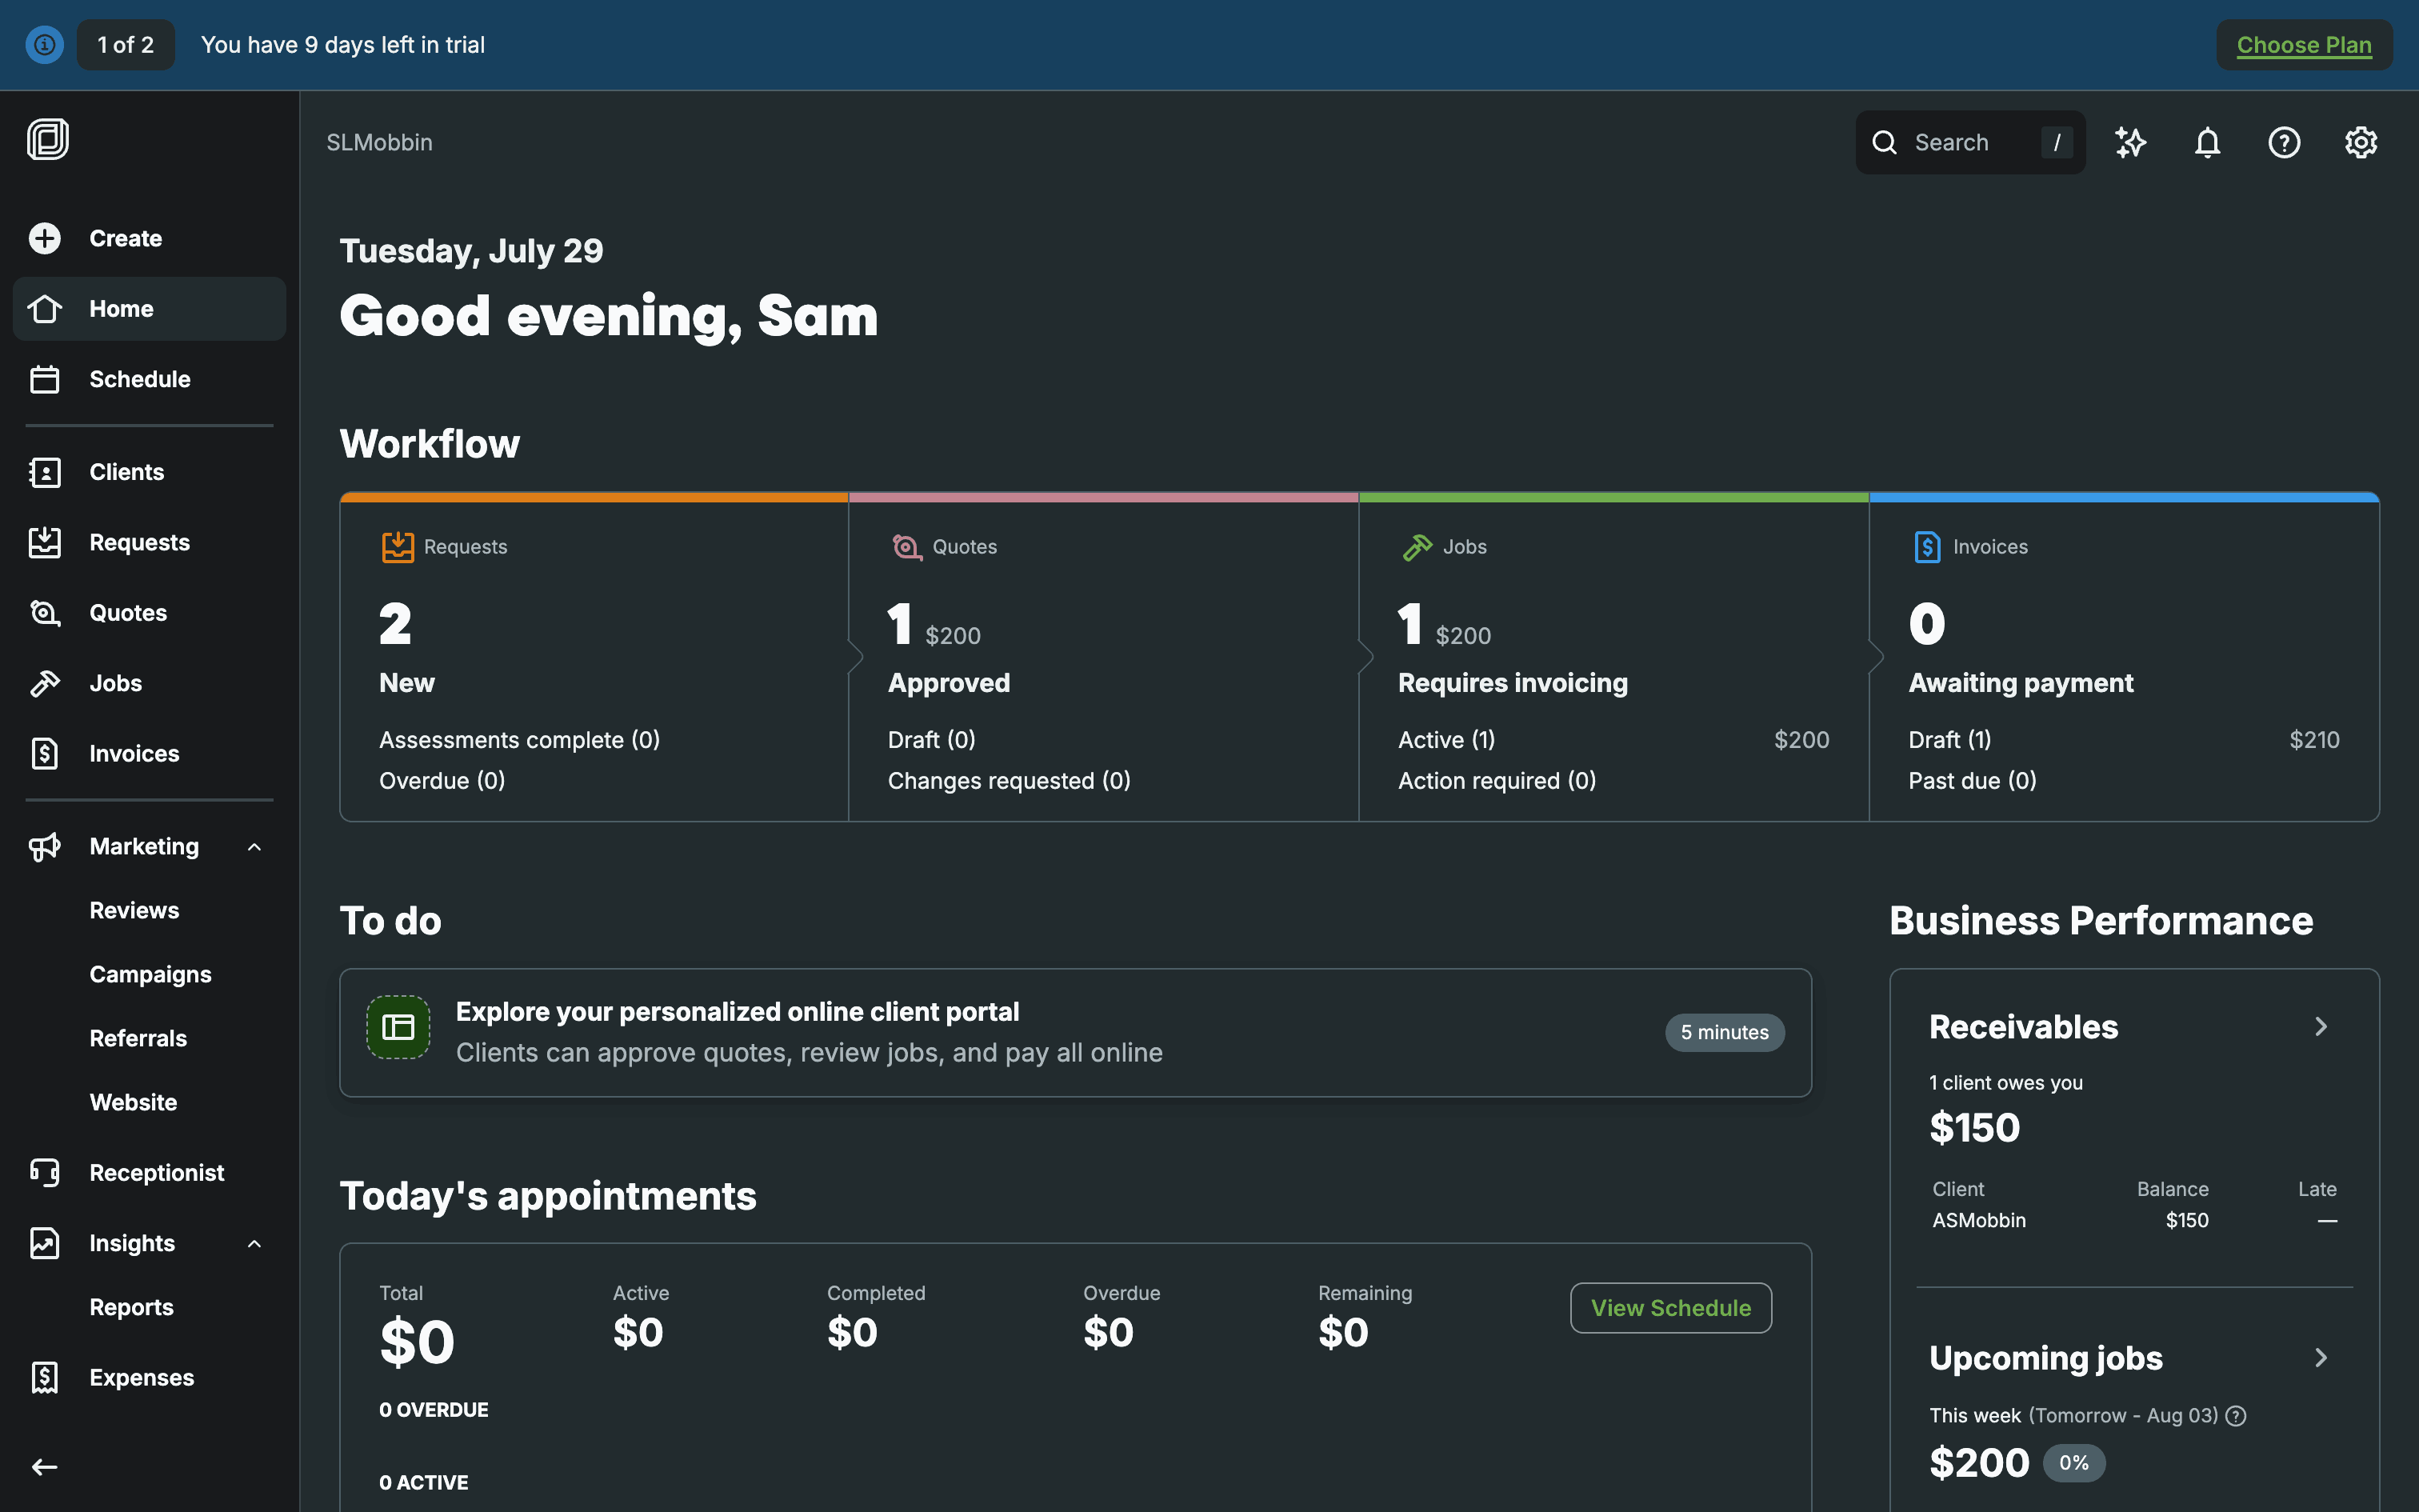Image resolution: width=2419 pixels, height=1512 pixels.
Task: Open the client portal to-do card
Action: (1074, 1032)
